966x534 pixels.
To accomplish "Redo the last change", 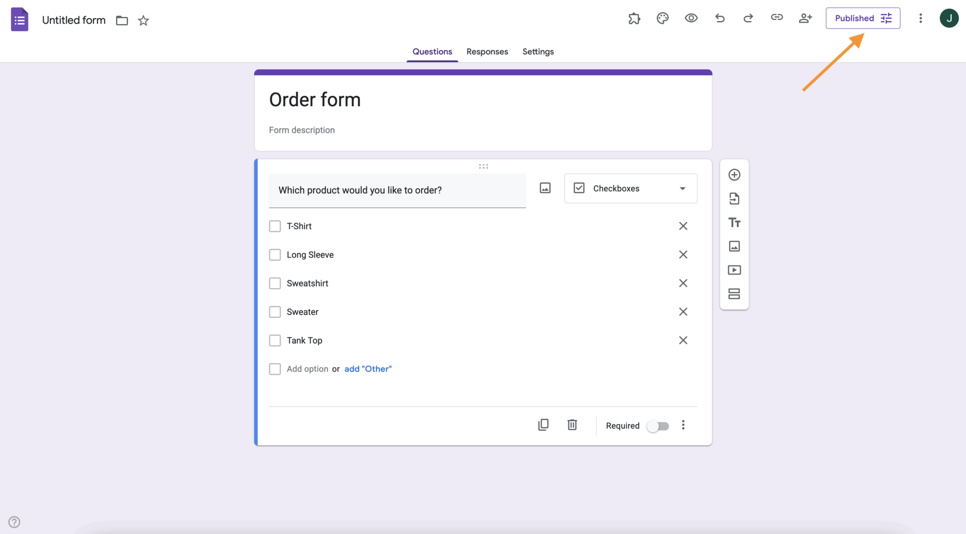I will pos(748,18).
